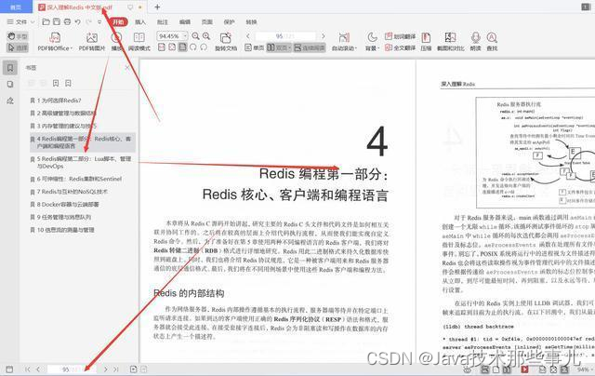Close the 书签 bookmark panel
Image resolution: width=595 pixels, height=376 pixels.
tap(127, 68)
